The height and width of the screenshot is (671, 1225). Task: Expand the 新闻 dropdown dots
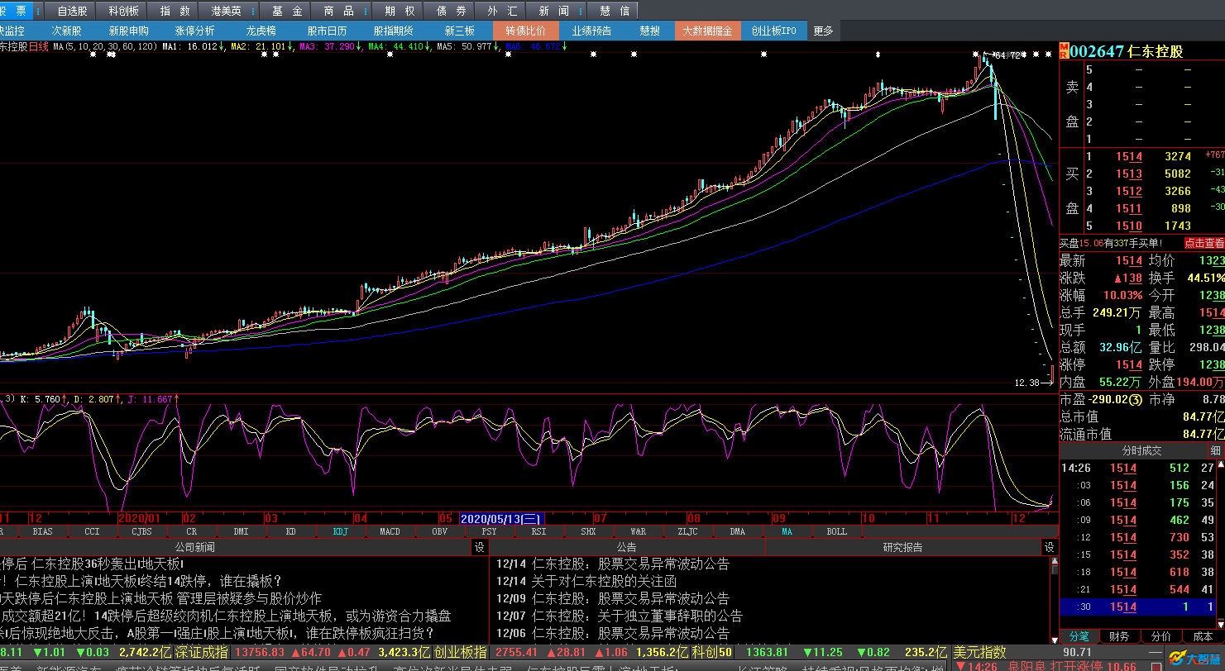[581, 11]
